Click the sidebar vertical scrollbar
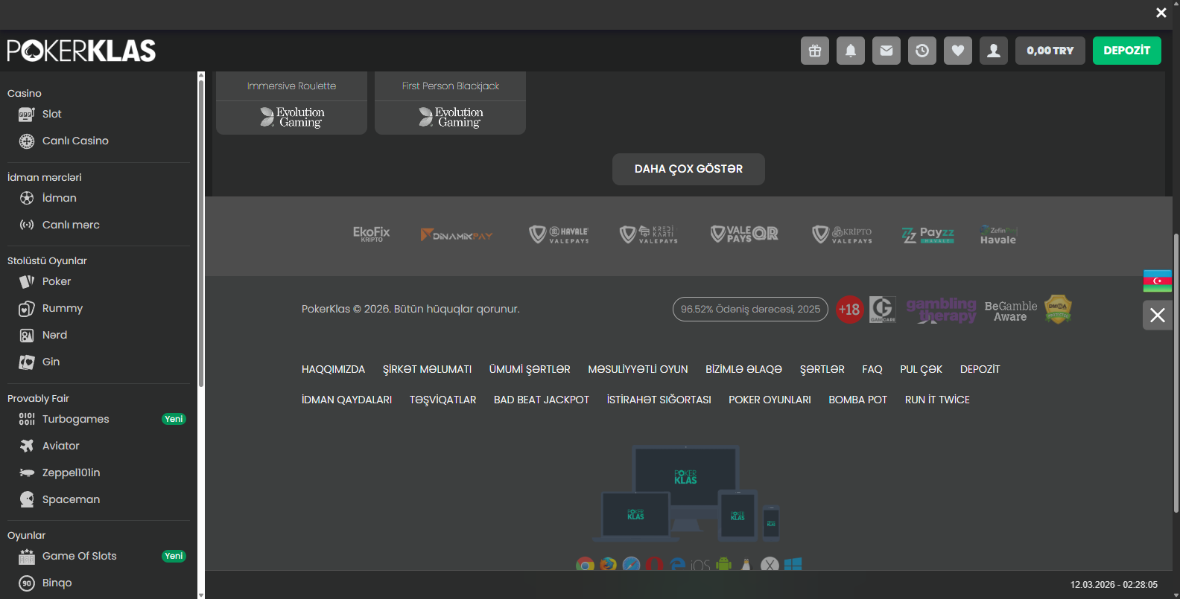 click(x=200, y=231)
